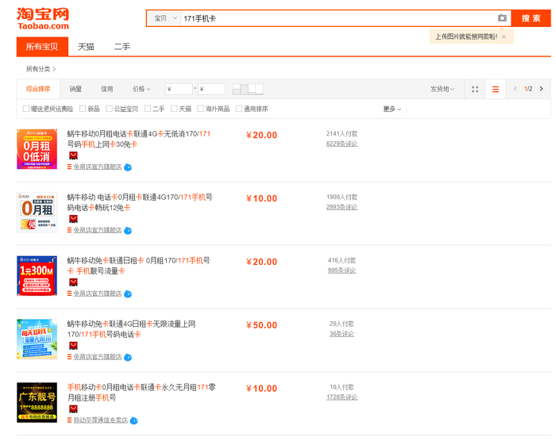This screenshot has width=556, height=441.
Task: Open 905条评论 reviews link
Action: pos(342,270)
